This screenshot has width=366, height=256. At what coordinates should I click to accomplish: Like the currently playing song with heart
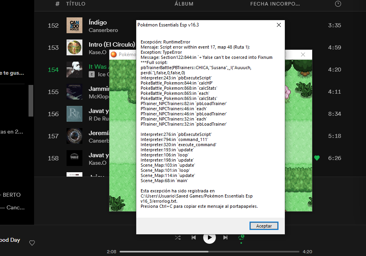32,243
